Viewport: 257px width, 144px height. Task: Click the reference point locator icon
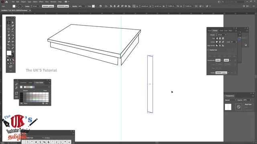(134, 6)
